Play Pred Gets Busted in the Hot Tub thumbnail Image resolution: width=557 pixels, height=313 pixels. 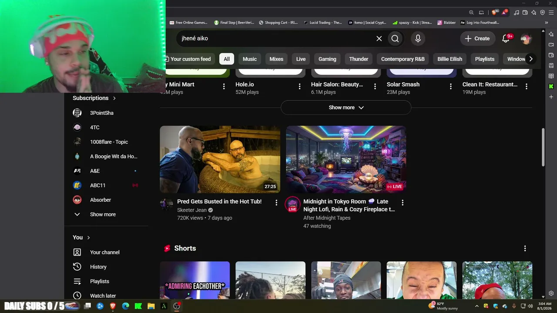coord(220,160)
